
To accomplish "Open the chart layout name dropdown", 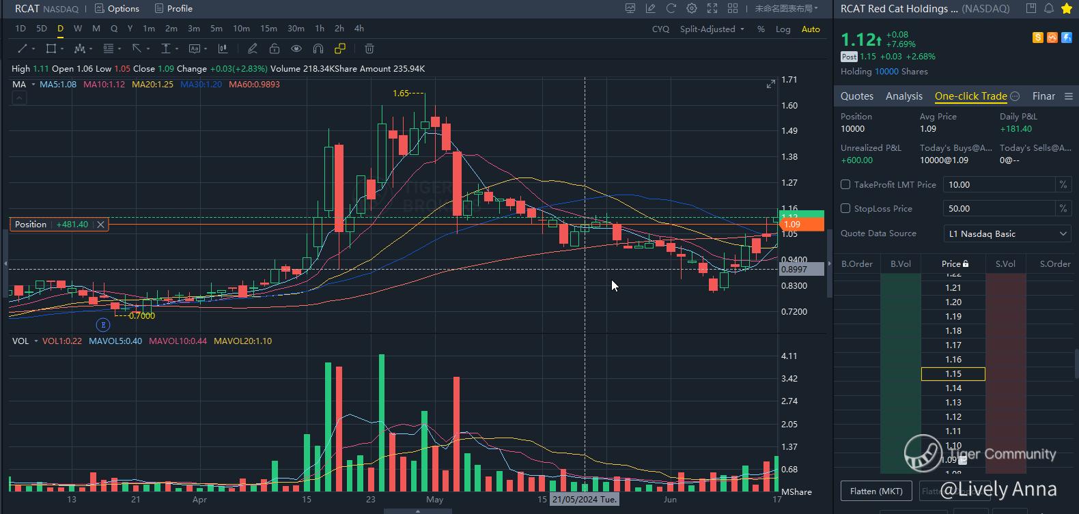I will click(786, 8).
